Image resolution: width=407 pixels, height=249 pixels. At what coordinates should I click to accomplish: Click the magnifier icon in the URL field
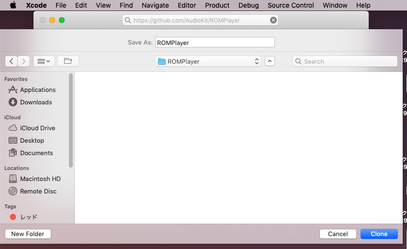pos(128,20)
